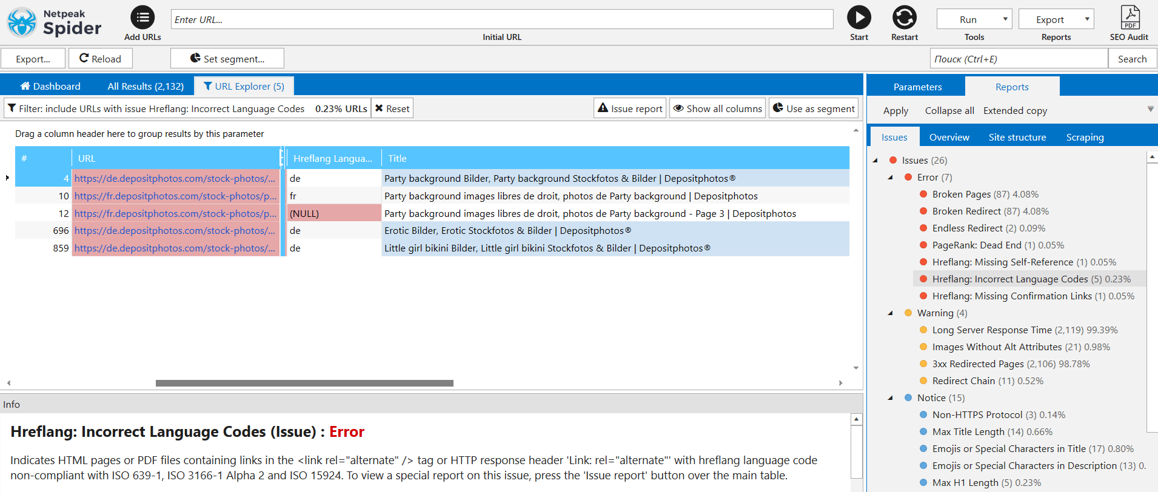Click Extended copy

[x=1015, y=110]
